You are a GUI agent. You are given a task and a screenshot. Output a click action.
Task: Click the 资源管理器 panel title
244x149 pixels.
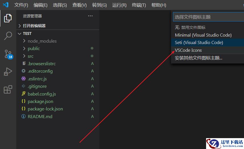click(32, 16)
